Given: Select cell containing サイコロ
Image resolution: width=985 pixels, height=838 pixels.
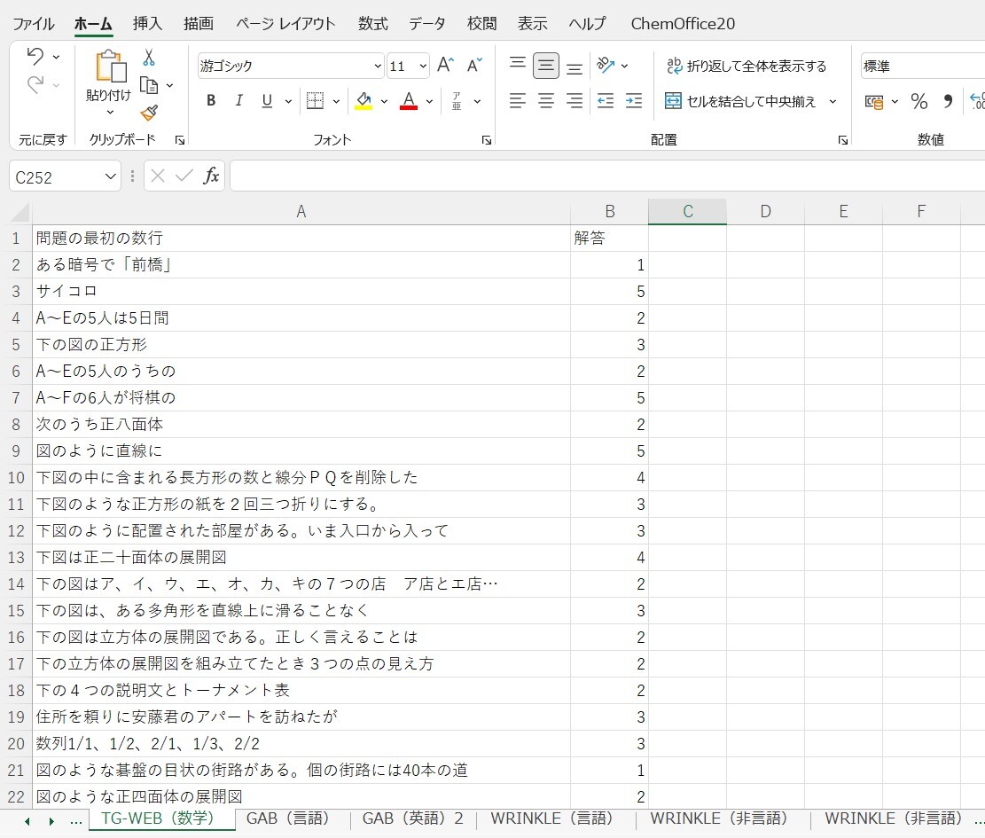Looking at the screenshot, I should tap(301, 291).
